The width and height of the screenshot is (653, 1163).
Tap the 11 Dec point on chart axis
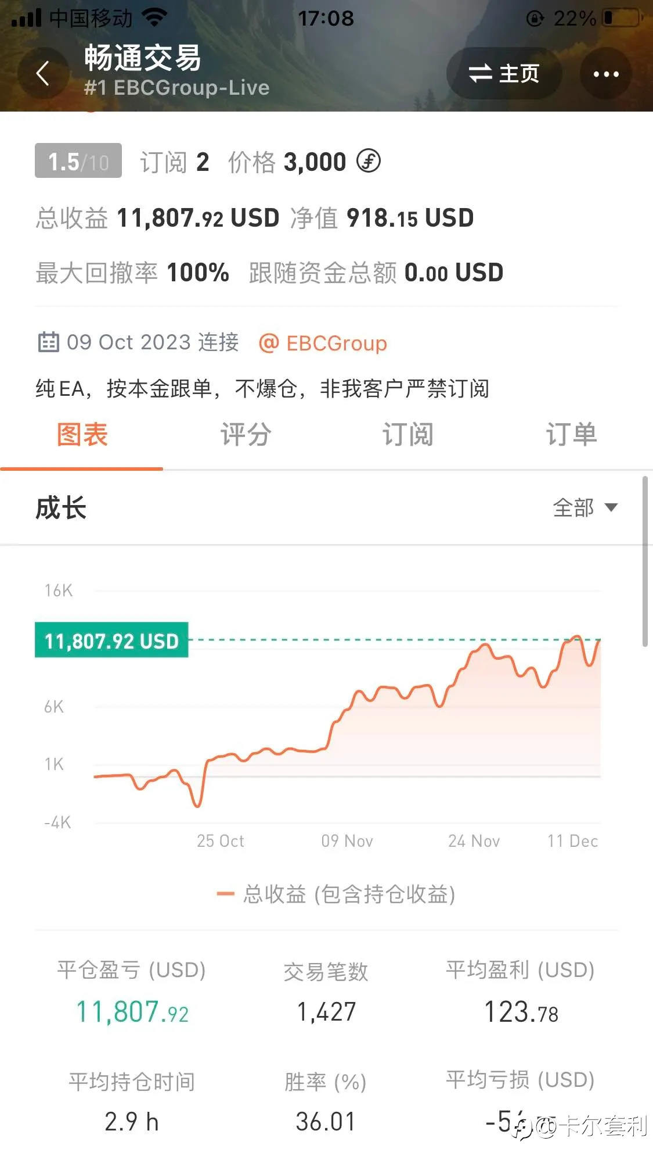point(572,841)
